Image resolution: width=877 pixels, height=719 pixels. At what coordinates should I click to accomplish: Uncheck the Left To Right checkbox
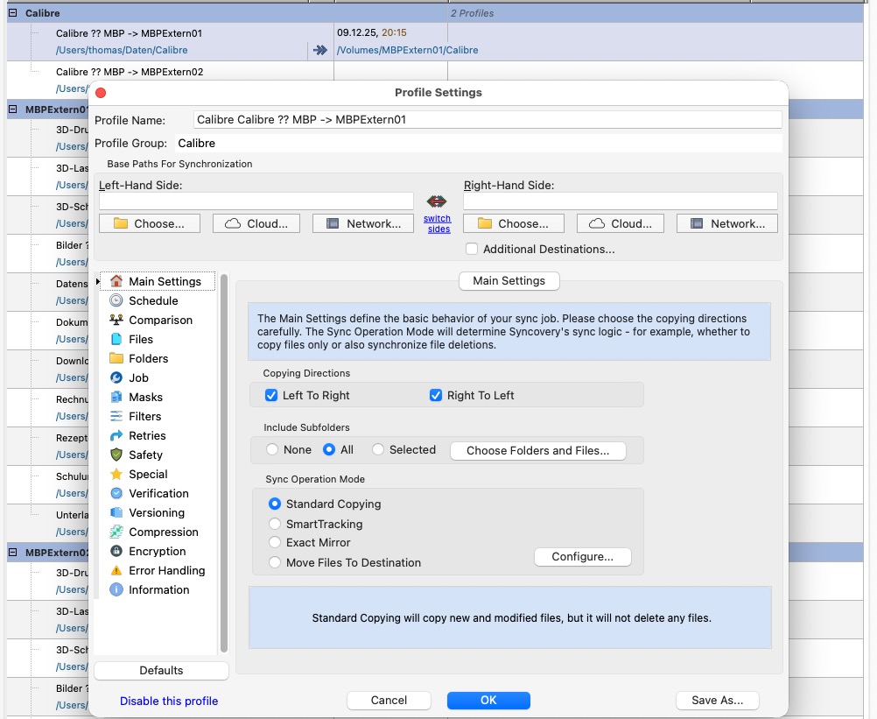coord(271,395)
